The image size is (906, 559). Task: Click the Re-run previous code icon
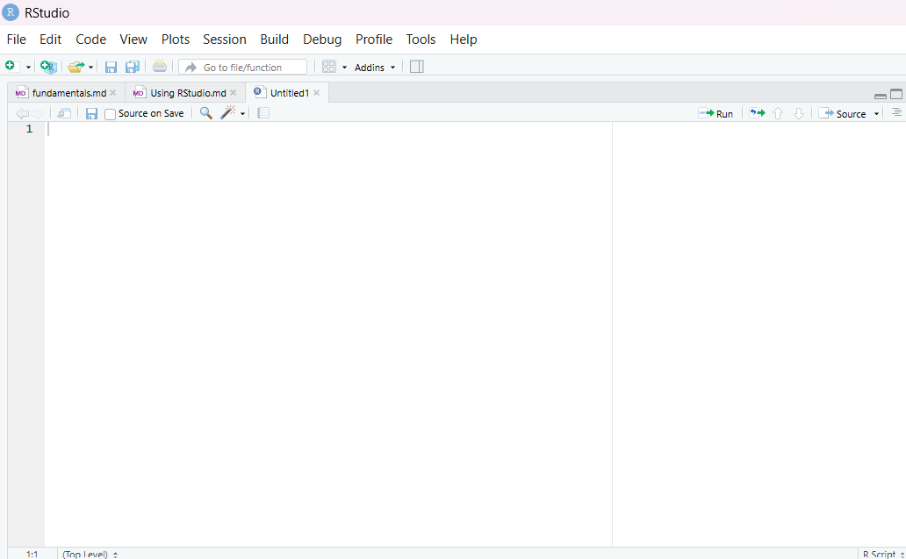pyautogui.click(x=757, y=113)
